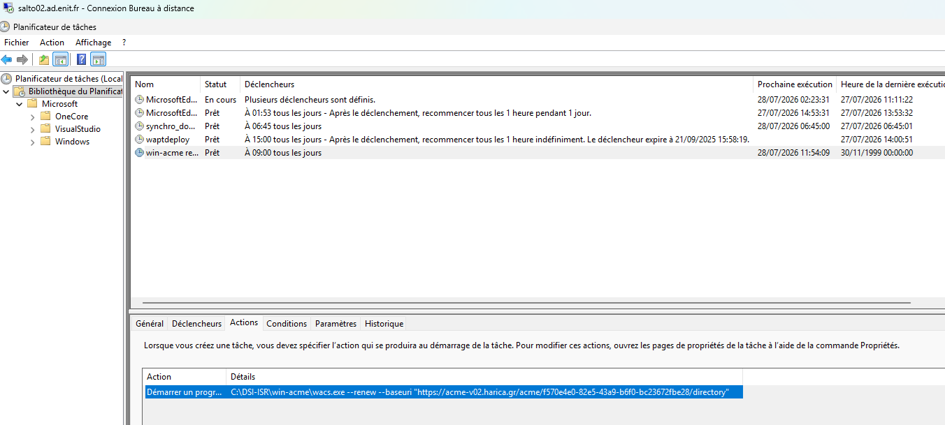Open Help via the blue question mark icon
Screen dimensions: 945x425
click(x=82, y=59)
